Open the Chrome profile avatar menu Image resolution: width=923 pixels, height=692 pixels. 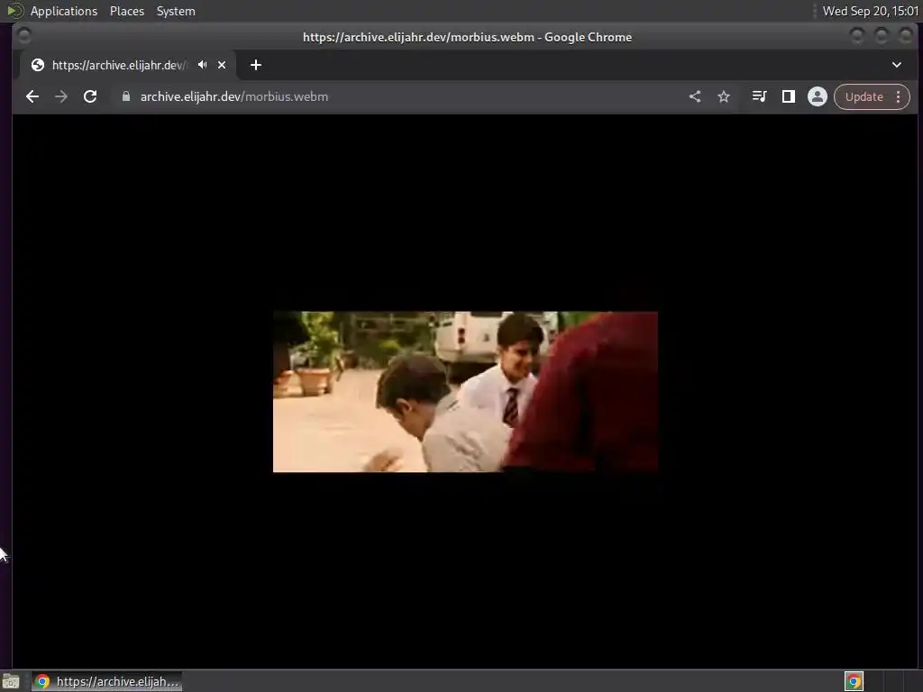point(817,96)
